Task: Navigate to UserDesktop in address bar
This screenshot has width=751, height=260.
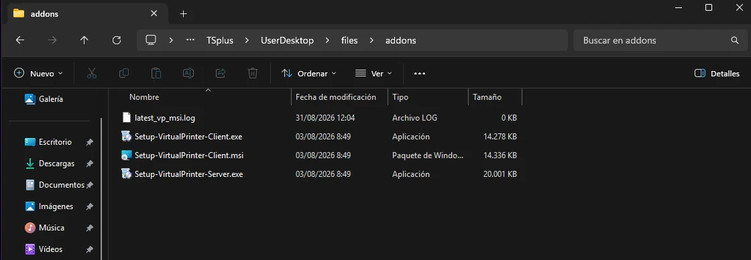Action: [288, 40]
